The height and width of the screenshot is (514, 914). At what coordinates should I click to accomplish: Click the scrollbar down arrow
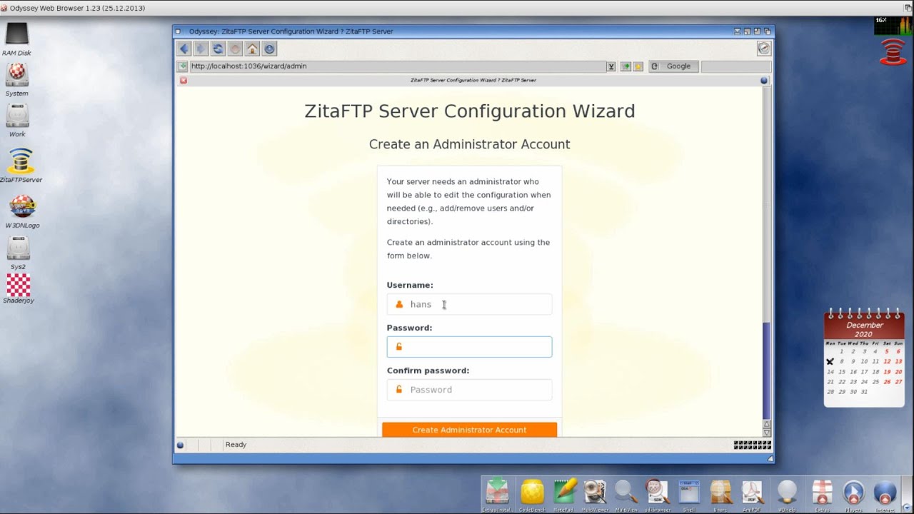[767, 433]
